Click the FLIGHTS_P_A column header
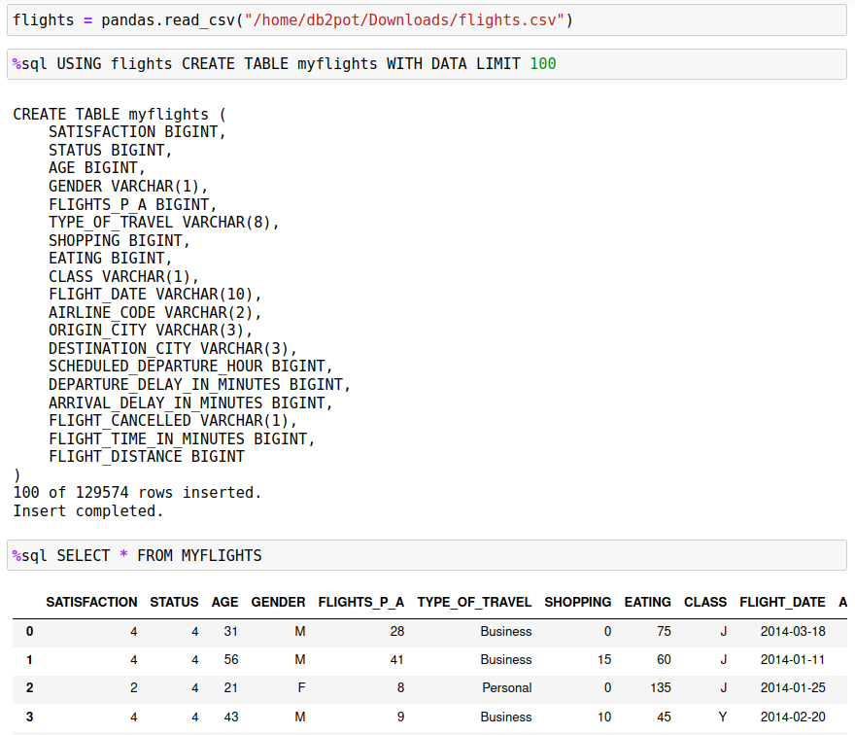855x735 pixels. pos(360,602)
